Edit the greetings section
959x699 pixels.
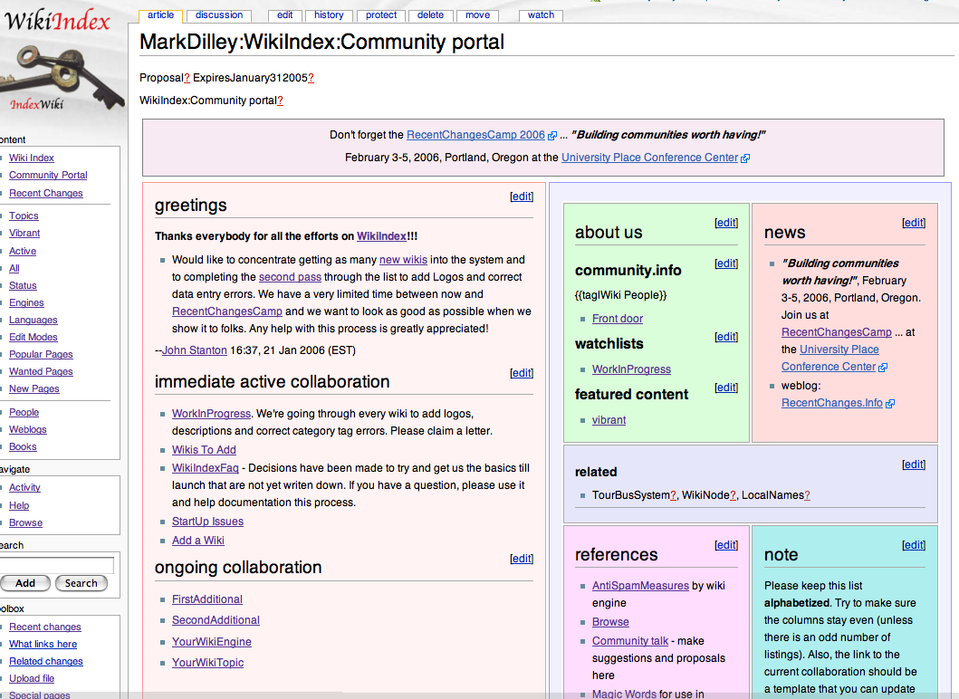[x=522, y=196]
